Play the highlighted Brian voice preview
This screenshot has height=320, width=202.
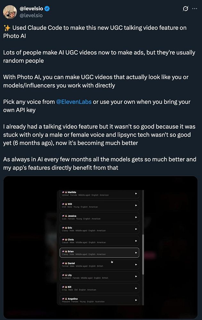[x=136, y=253]
